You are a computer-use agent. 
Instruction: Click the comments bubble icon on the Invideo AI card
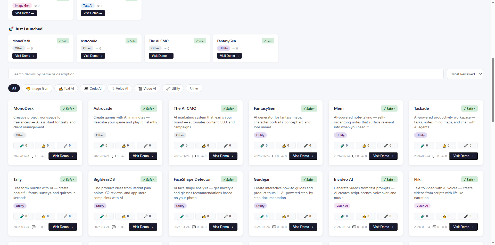354,227
